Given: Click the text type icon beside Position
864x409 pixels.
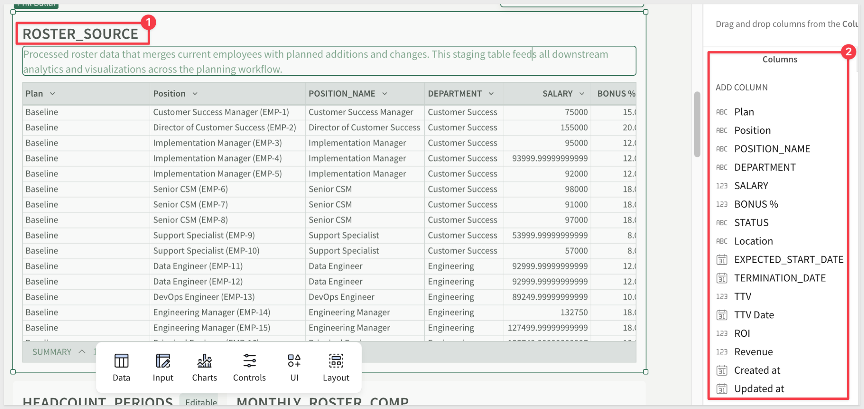Looking at the screenshot, I should point(721,130).
